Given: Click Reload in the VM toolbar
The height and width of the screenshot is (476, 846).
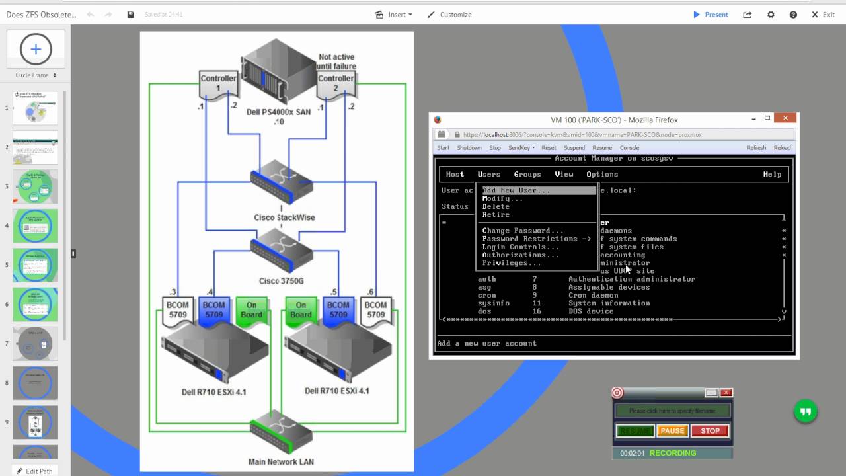Looking at the screenshot, I should coord(782,147).
